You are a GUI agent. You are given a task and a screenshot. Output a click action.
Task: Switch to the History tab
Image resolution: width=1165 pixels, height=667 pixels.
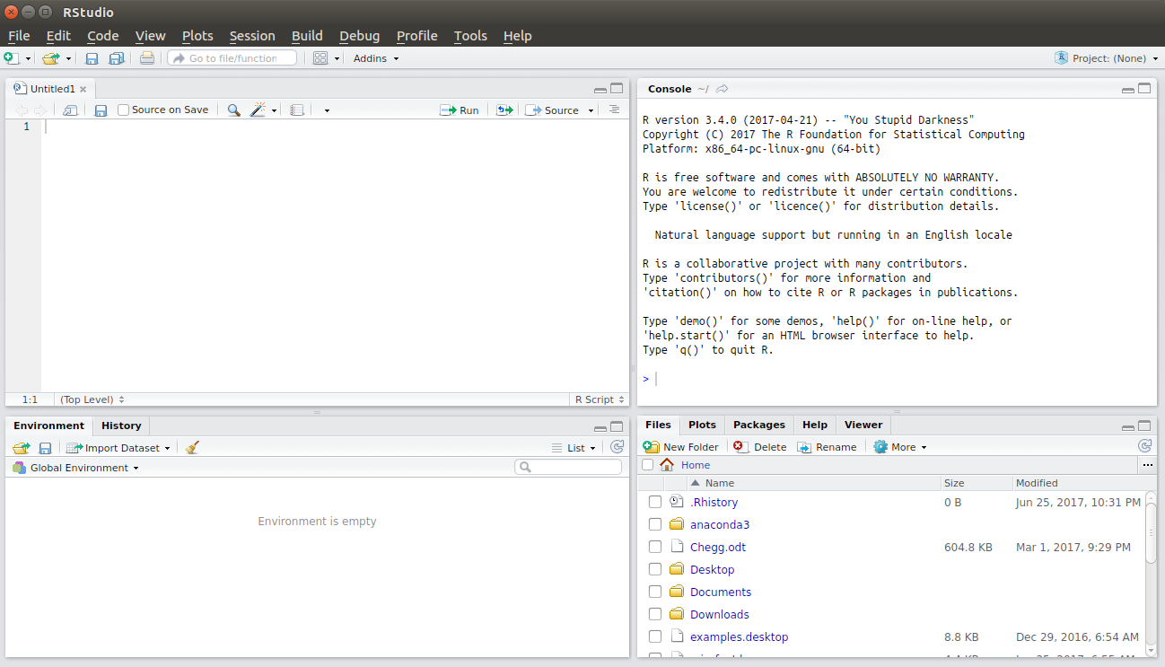(121, 426)
